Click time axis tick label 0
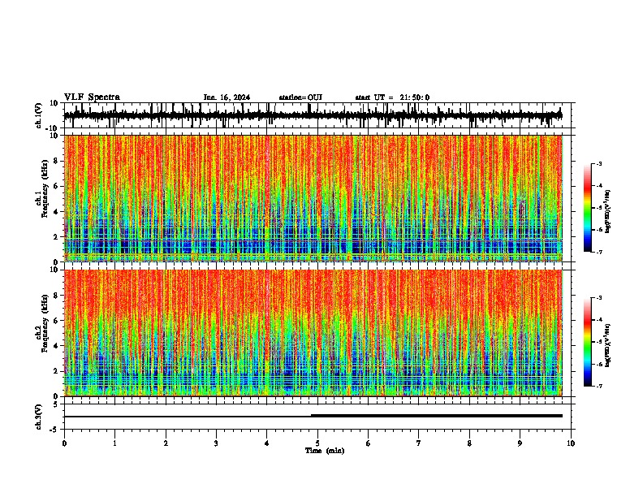Viewport: 643px width, 497px height. 64,443
